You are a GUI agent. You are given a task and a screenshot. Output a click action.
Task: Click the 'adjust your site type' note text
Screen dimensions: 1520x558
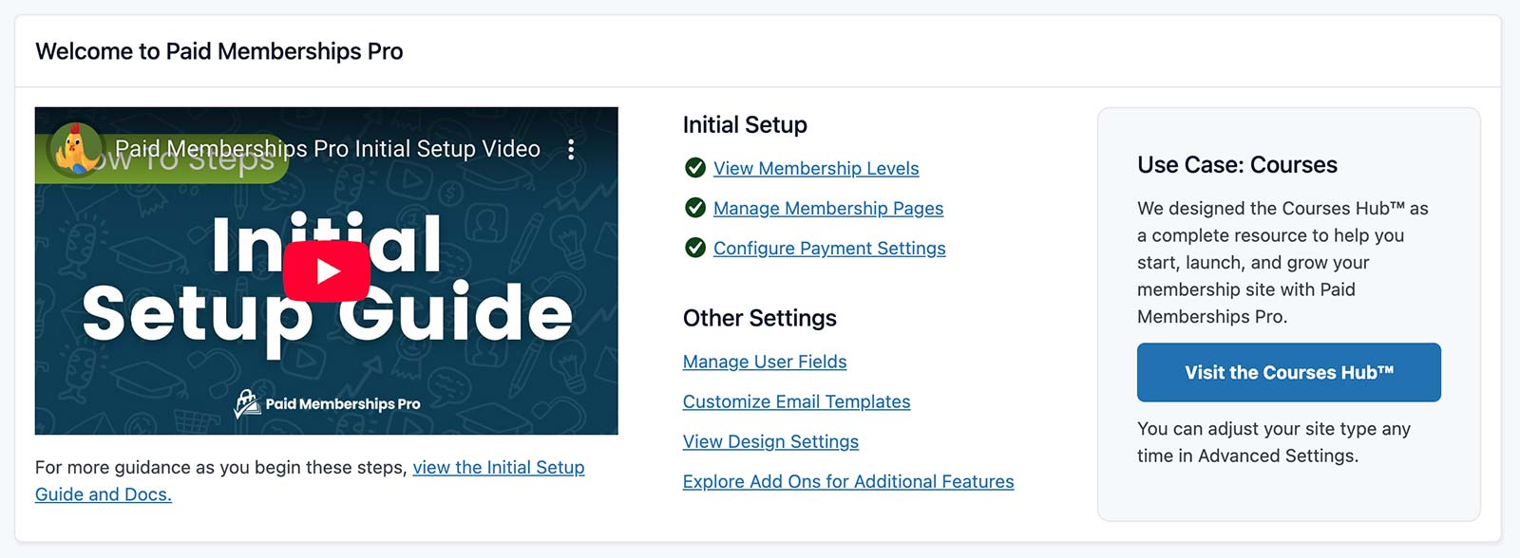[x=1274, y=442]
